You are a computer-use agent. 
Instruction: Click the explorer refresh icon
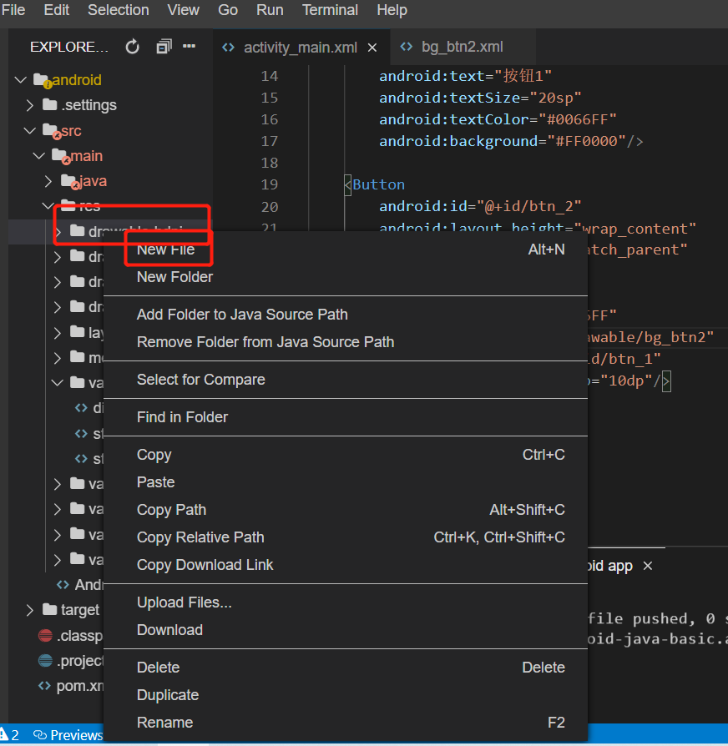[x=133, y=47]
